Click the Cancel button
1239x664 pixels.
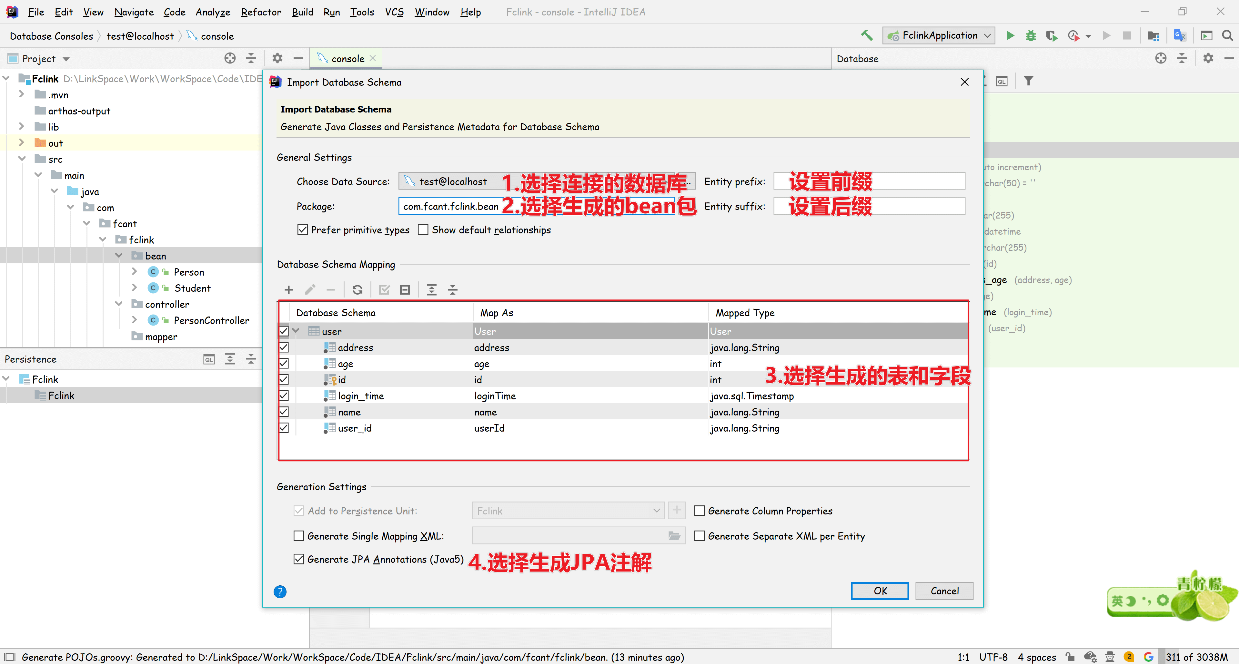click(944, 591)
